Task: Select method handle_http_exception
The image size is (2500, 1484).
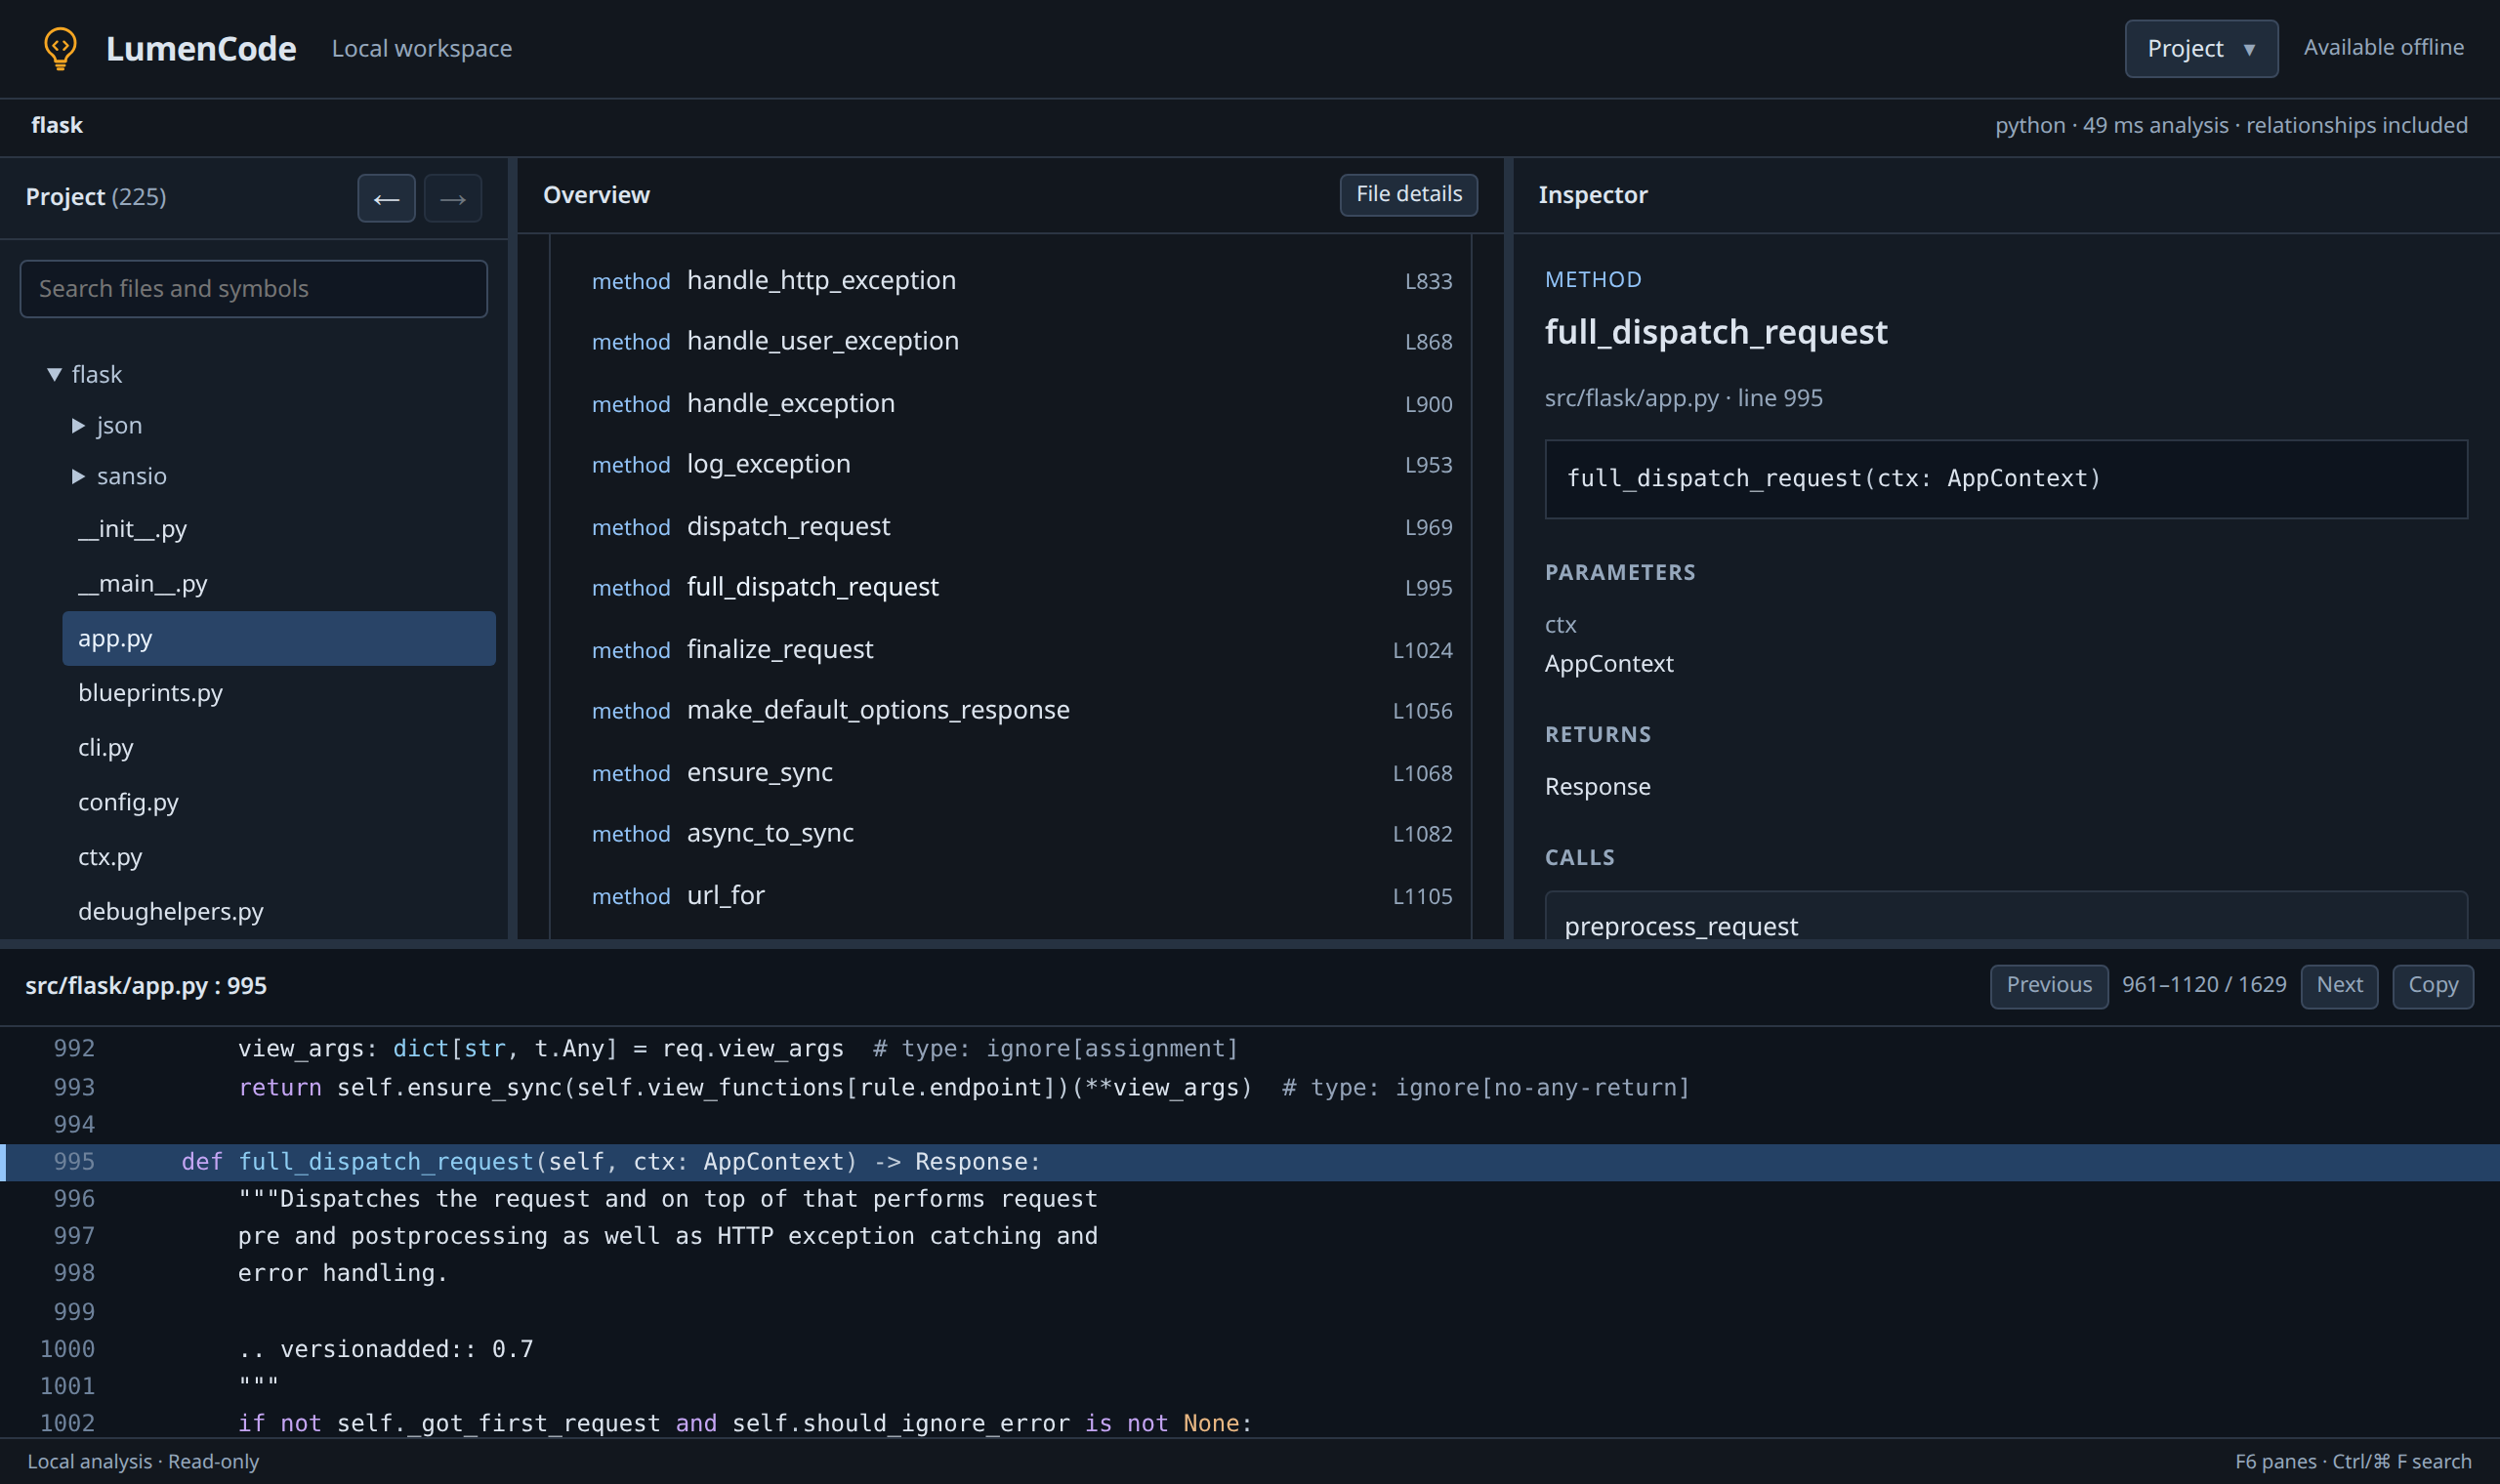Action: click(x=1021, y=280)
